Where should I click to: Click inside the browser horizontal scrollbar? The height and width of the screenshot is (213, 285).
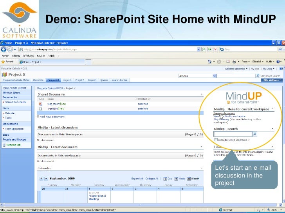point(140,205)
